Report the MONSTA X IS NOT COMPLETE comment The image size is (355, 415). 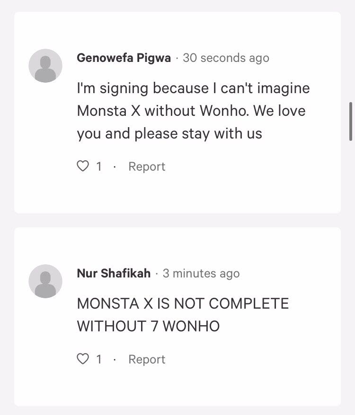click(x=147, y=359)
